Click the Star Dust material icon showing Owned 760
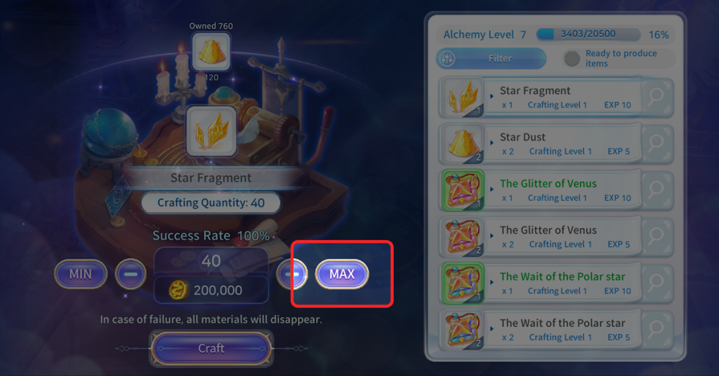The image size is (719, 376). tap(211, 51)
